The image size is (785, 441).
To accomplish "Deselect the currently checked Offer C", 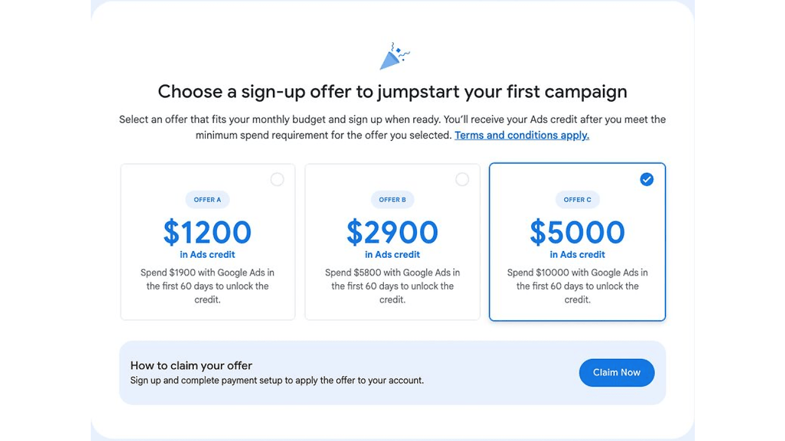I will [646, 179].
